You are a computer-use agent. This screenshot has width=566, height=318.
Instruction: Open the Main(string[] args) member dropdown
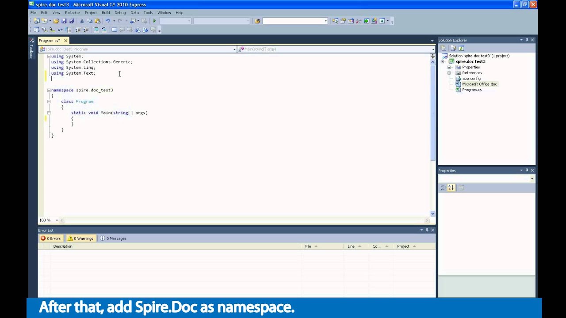click(x=433, y=49)
